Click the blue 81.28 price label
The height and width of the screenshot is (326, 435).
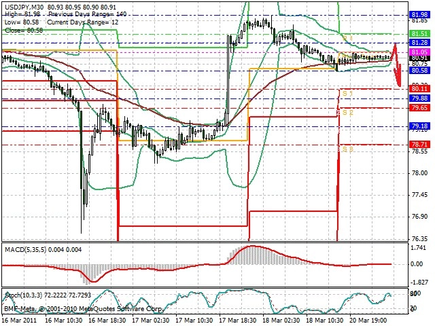[419, 42]
